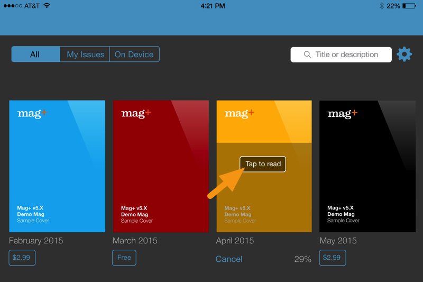Switch to the On Device tab

click(x=134, y=54)
